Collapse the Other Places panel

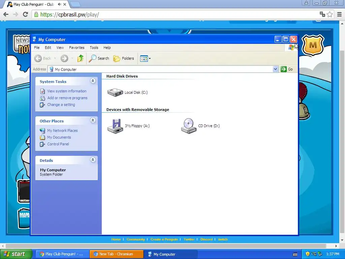pyautogui.click(x=93, y=120)
